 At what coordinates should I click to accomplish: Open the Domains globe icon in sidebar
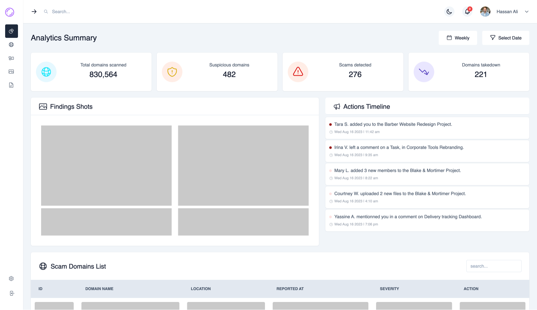[x=11, y=45]
